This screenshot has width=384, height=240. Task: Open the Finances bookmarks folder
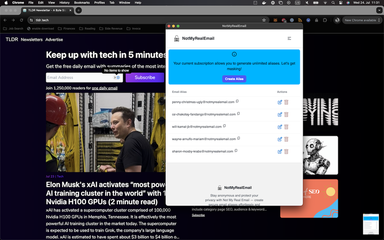[66, 28]
